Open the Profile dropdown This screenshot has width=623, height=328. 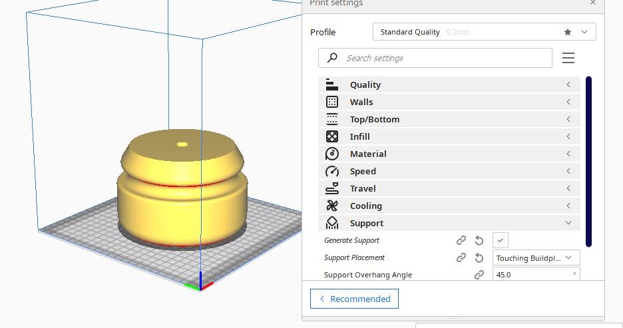click(x=485, y=32)
